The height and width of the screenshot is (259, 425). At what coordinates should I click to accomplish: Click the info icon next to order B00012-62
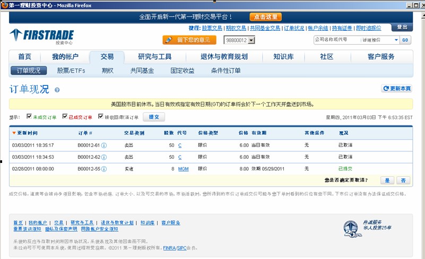104,157
